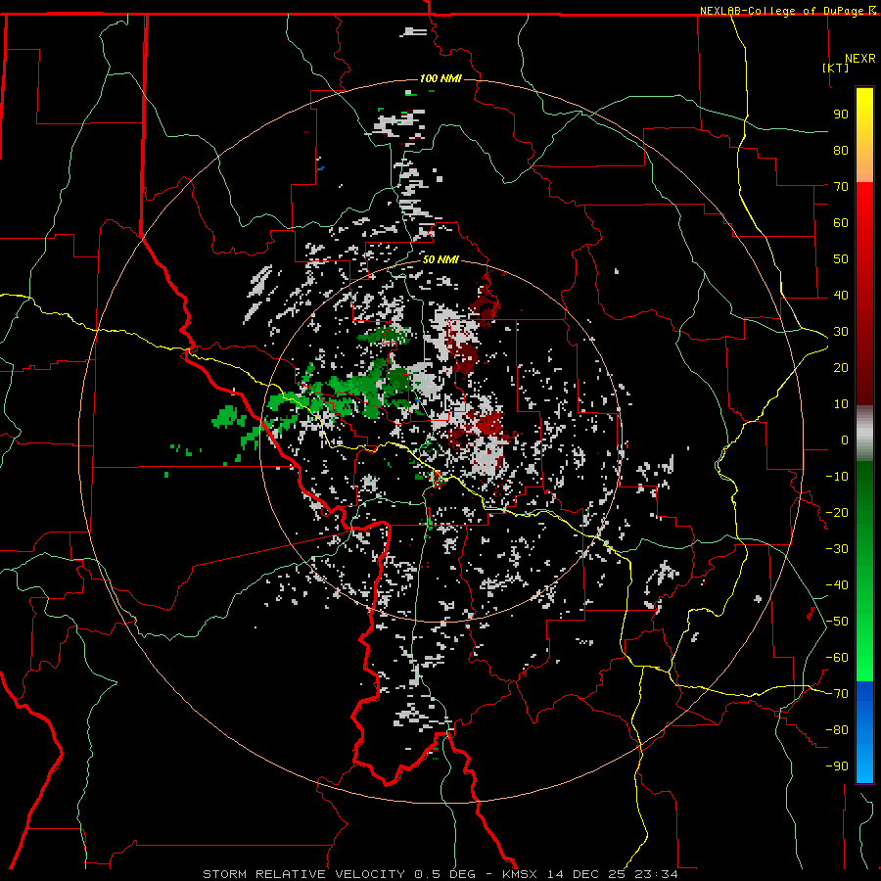Click the KMSX 14 DEC 25 23:34 timestamp
Image resolution: width=881 pixels, height=881 pixels.
click(590, 874)
